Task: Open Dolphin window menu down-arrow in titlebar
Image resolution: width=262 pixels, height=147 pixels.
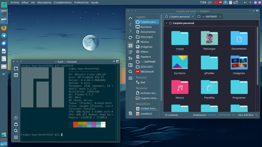Action: (132, 11)
